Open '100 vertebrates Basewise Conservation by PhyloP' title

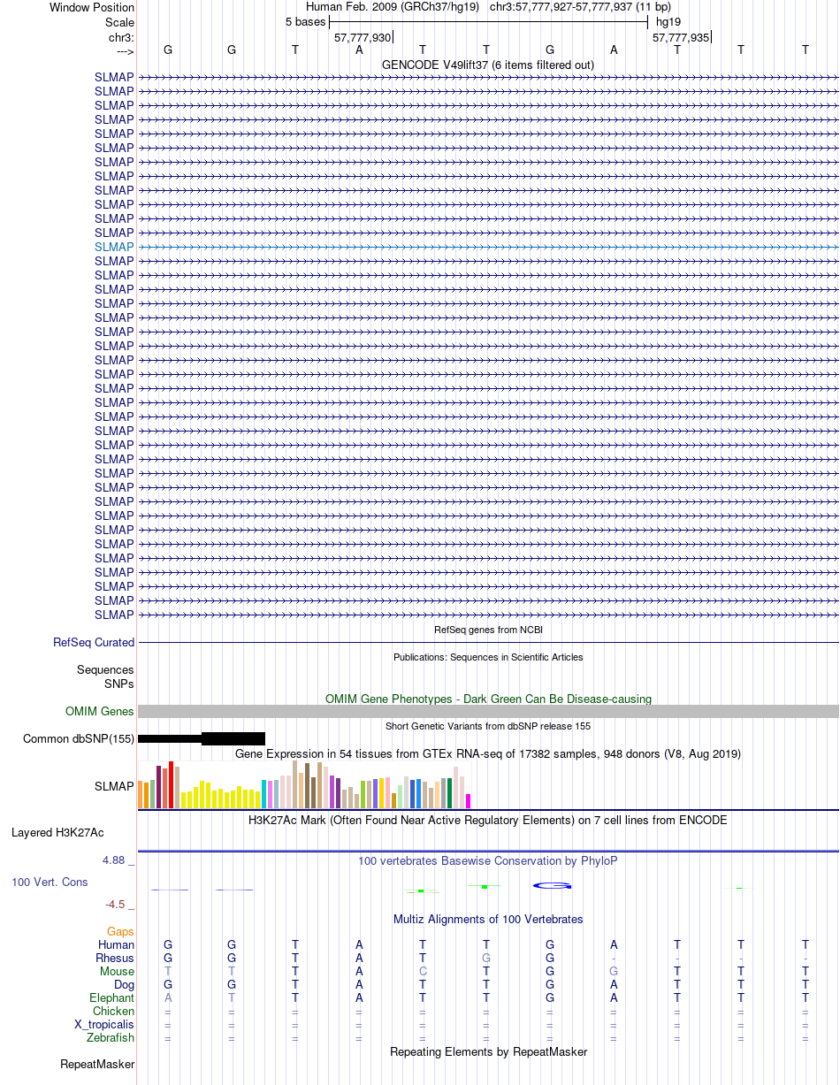(x=488, y=860)
